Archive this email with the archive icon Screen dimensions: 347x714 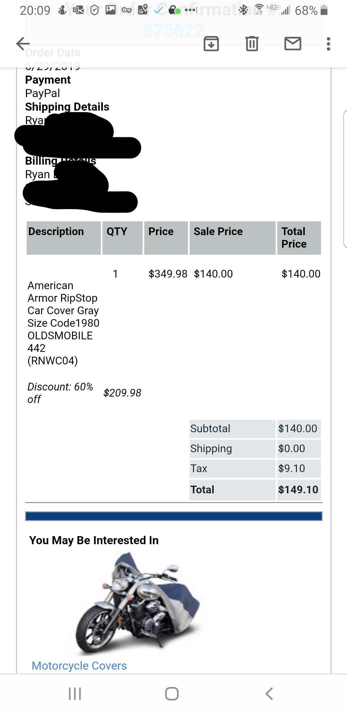click(x=211, y=44)
